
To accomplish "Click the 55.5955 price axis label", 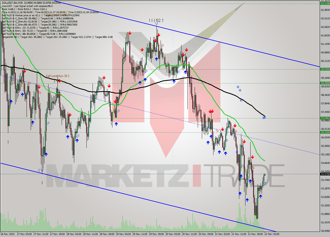I will click(325, 146).
